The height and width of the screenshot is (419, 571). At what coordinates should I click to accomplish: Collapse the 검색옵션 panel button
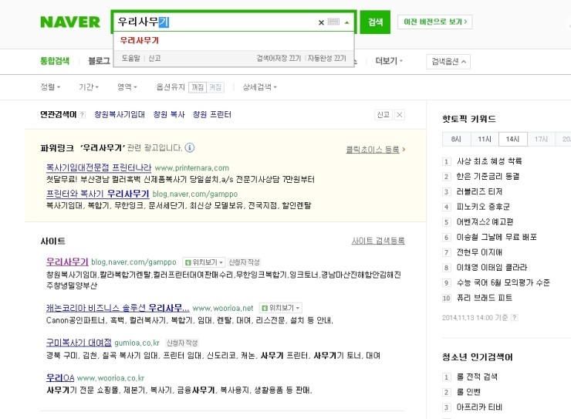448,62
